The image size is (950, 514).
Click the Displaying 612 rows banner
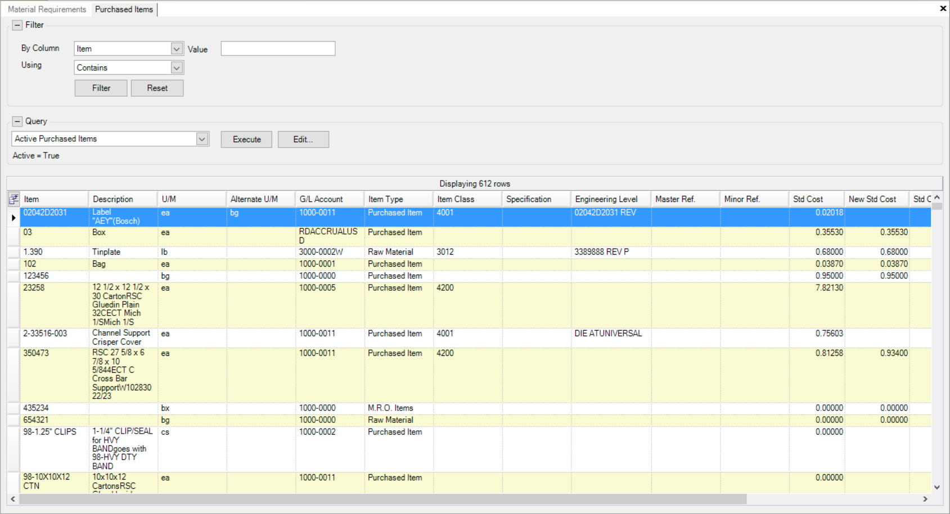click(x=475, y=183)
